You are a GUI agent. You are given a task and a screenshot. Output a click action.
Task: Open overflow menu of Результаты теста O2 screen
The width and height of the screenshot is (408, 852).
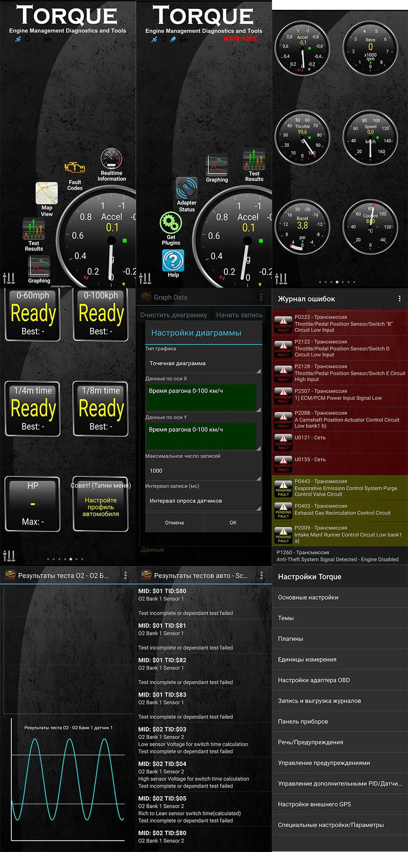click(125, 576)
